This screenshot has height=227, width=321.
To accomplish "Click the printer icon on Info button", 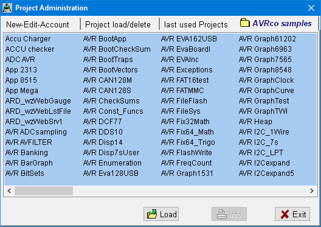I will (222, 214).
